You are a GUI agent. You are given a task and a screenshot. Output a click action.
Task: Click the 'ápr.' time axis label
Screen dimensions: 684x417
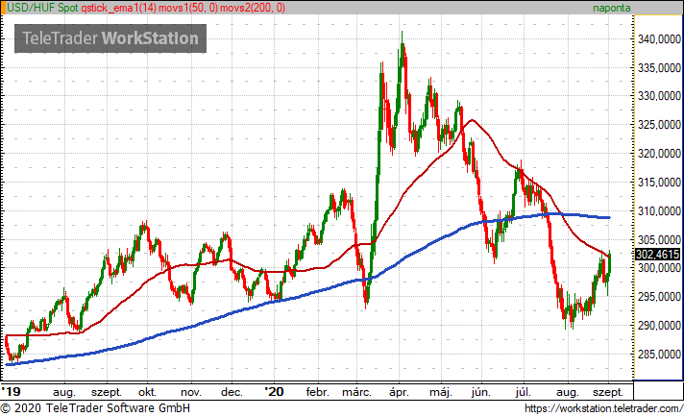point(399,392)
